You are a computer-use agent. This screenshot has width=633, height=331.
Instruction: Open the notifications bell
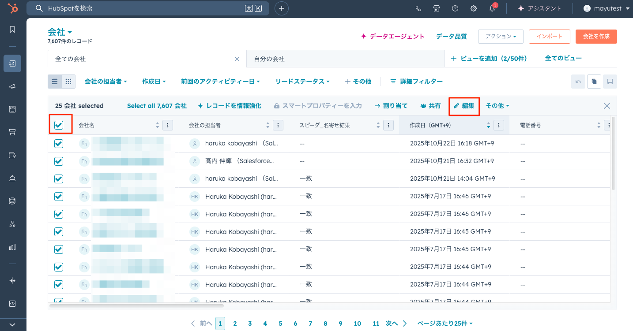(x=492, y=8)
